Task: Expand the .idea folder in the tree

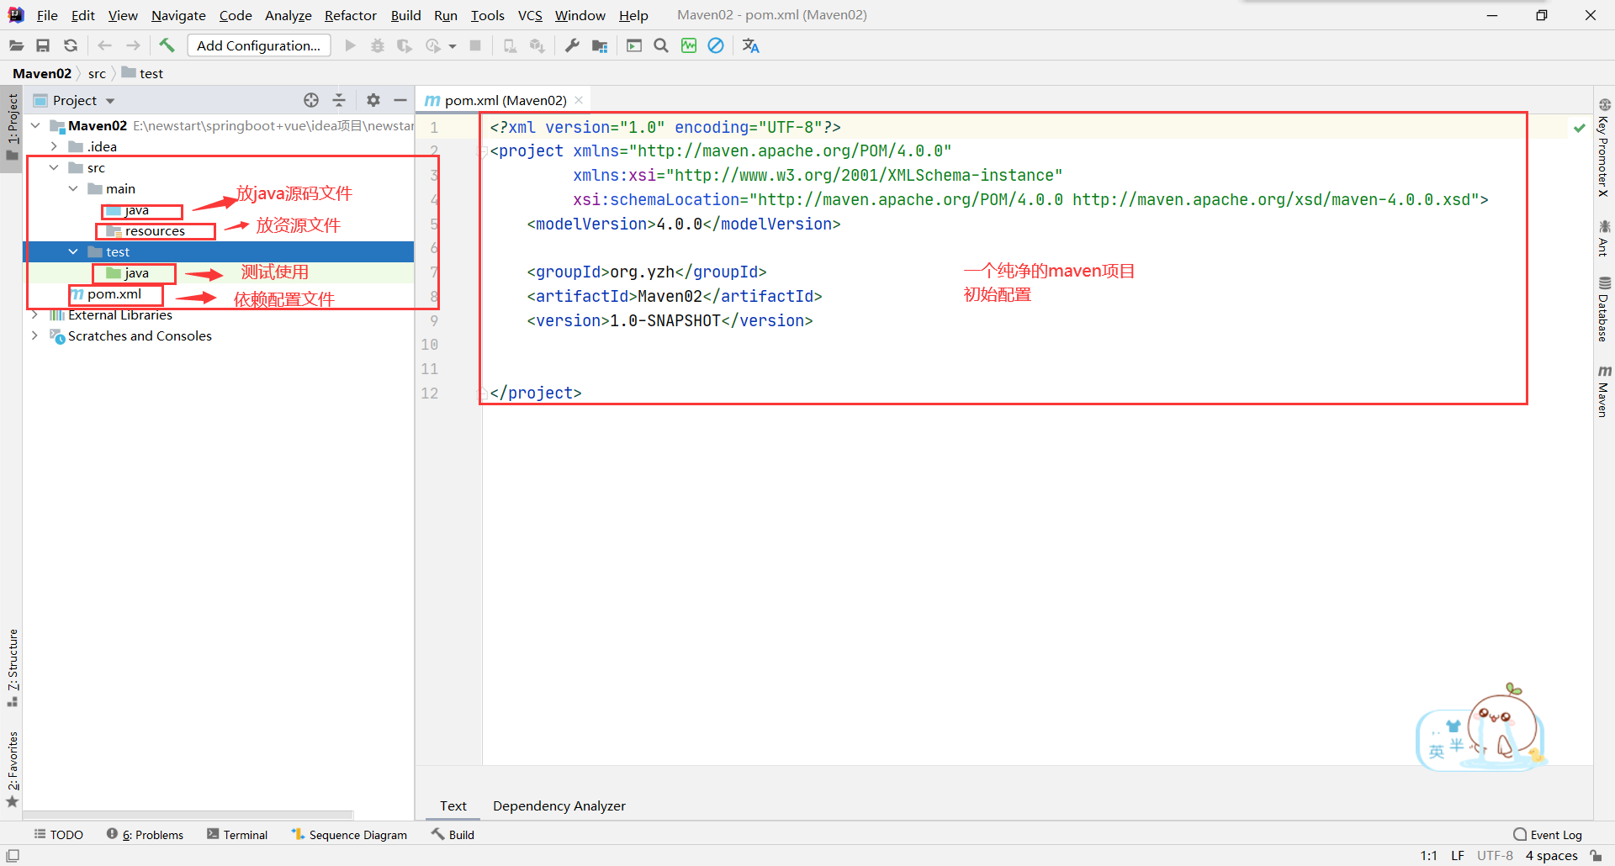Action: pyautogui.click(x=54, y=146)
